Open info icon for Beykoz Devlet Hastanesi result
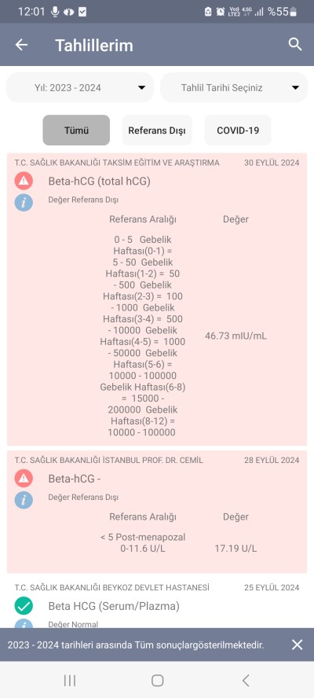 pos(24,623)
